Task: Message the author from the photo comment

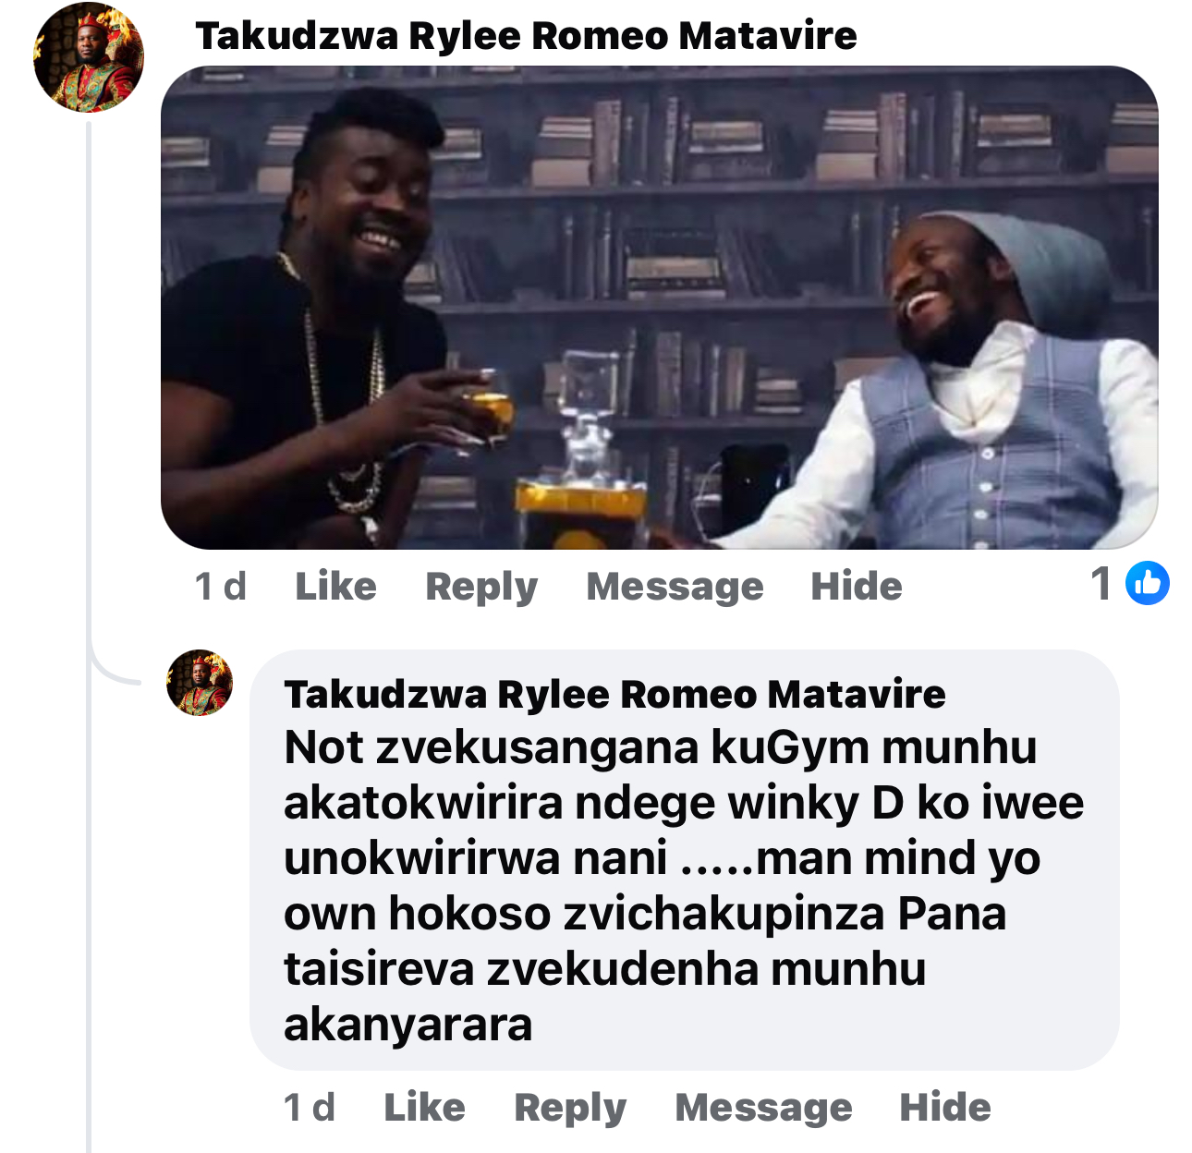Action: pyautogui.click(x=675, y=586)
